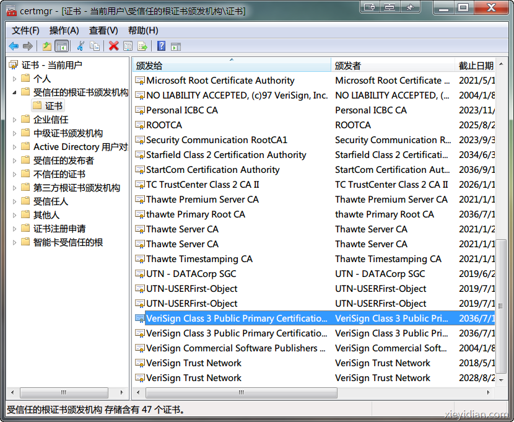Click certificate icon beside Thawte Timestamping CA
This screenshot has height=422, width=514.
tap(140, 259)
